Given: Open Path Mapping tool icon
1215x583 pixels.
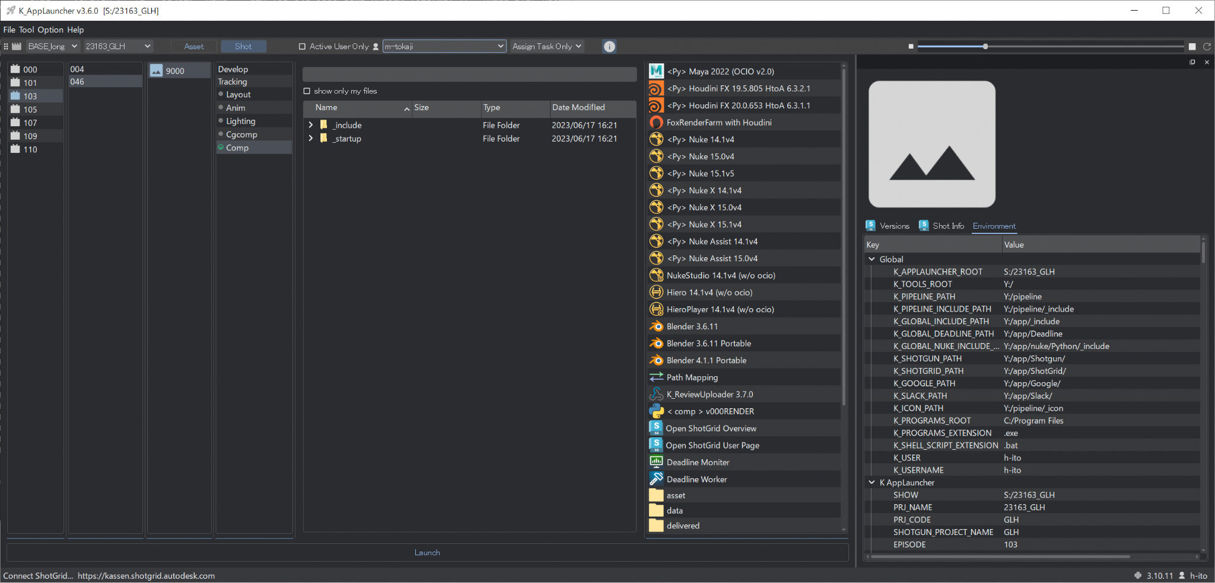Looking at the screenshot, I should click(x=656, y=377).
